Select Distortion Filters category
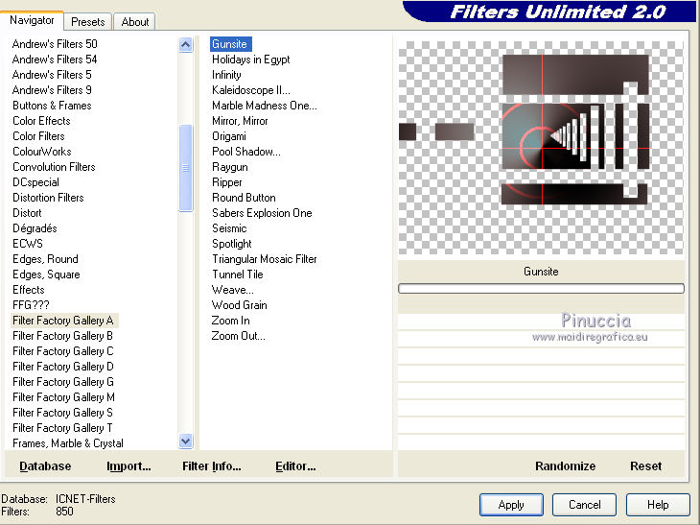Viewport: 700px width, 525px height. [48, 198]
